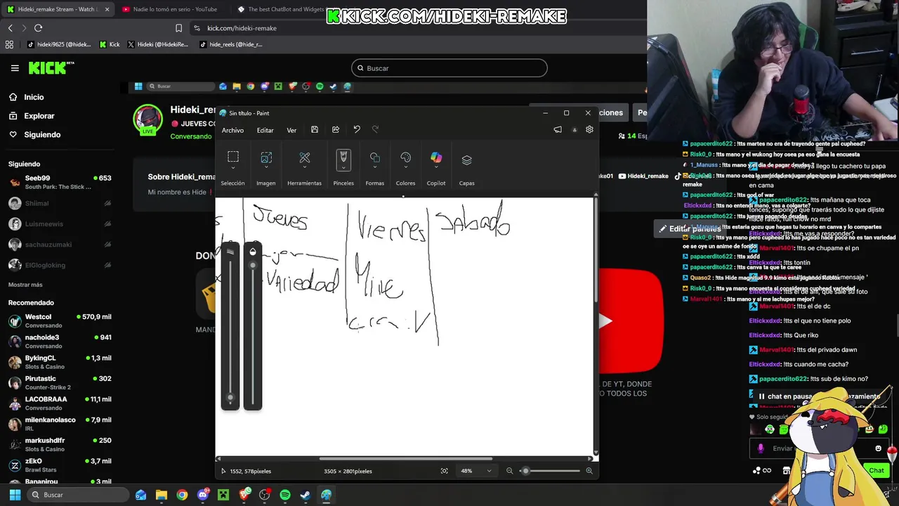Screen dimensions: 899x506
Task: Redo the action in Paint
Action: tap(376, 130)
